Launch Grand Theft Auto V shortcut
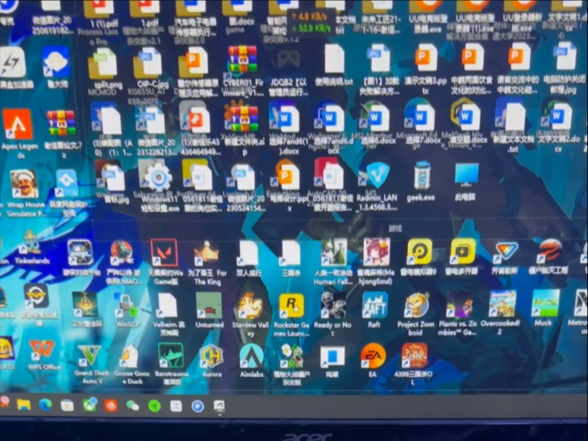 pos(90,356)
